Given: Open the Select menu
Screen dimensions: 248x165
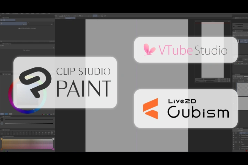Looking at the screenshot, I should pyautogui.click(x=27, y=13).
